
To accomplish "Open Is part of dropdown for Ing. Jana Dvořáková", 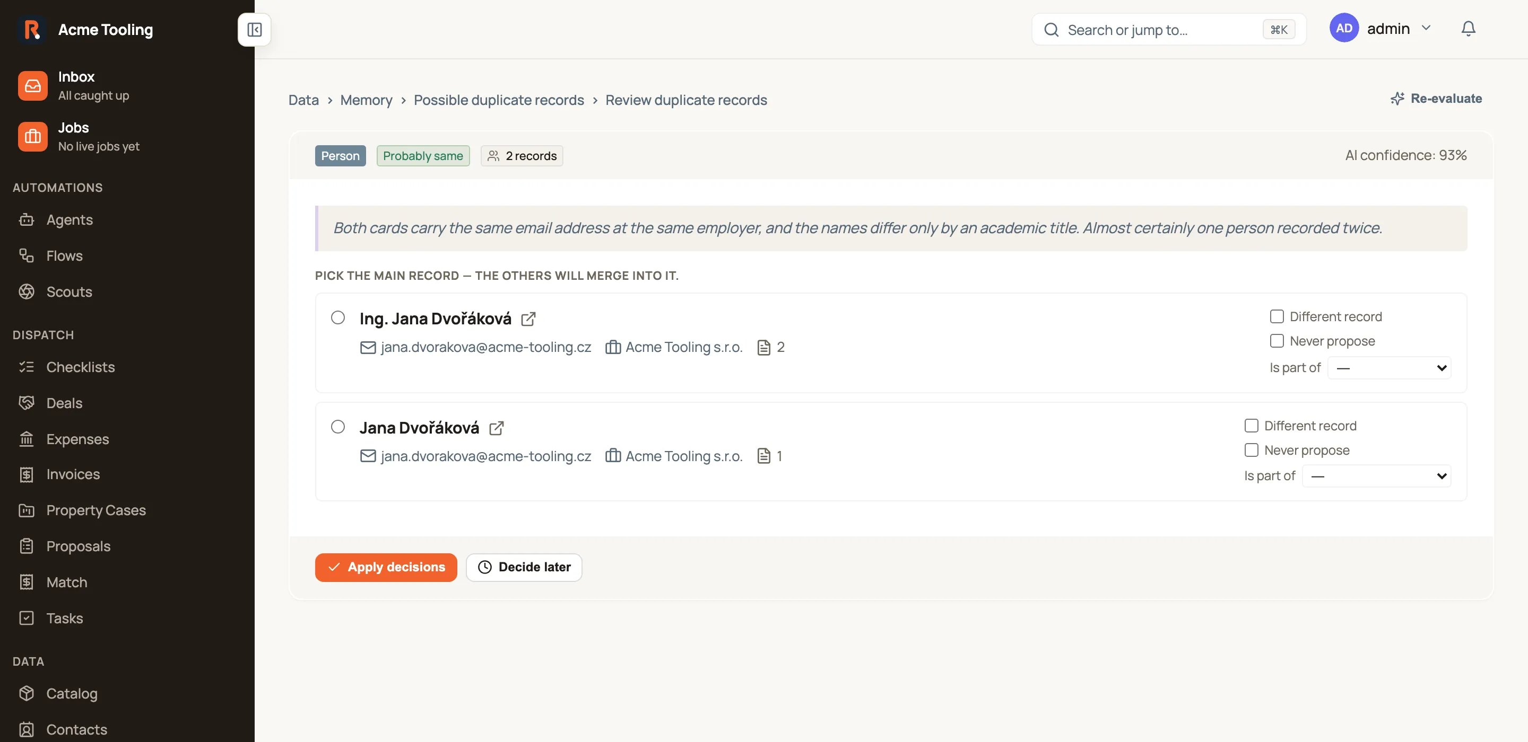I will pos(1389,368).
